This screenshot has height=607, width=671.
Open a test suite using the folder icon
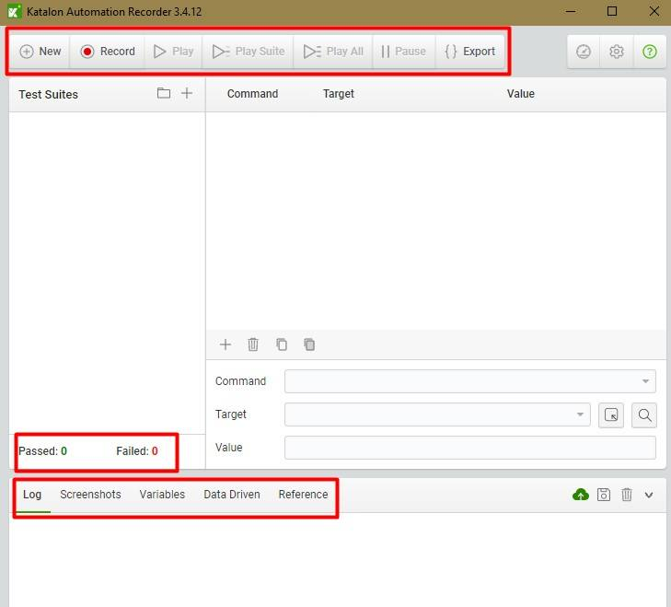(x=164, y=93)
